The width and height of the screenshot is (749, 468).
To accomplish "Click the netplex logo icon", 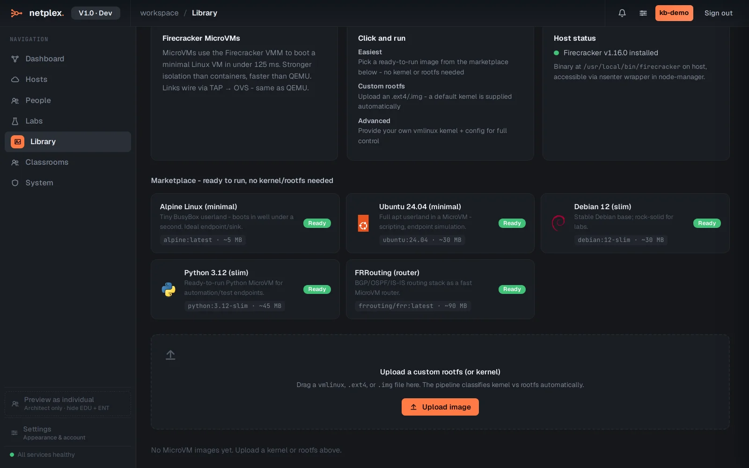I will (x=16, y=13).
